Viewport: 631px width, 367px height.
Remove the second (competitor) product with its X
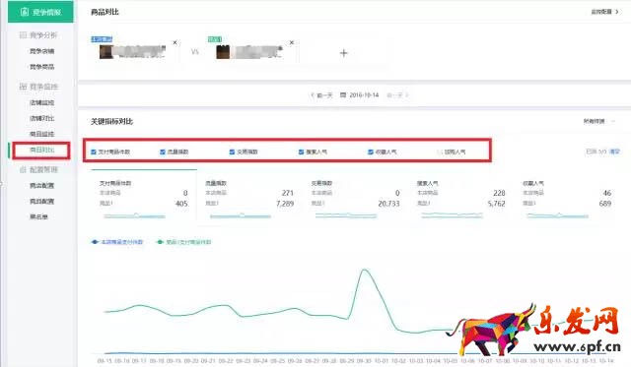292,42
